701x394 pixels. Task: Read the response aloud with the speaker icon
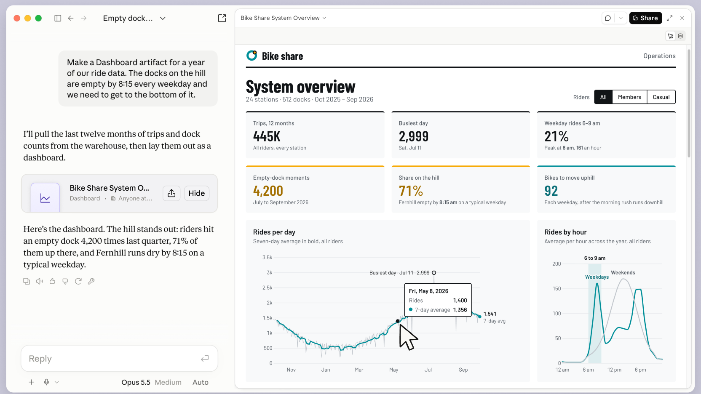click(40, 281)
